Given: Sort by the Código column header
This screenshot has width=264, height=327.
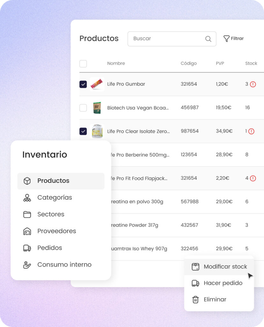Looking at the screenshot, I should 189,64.
